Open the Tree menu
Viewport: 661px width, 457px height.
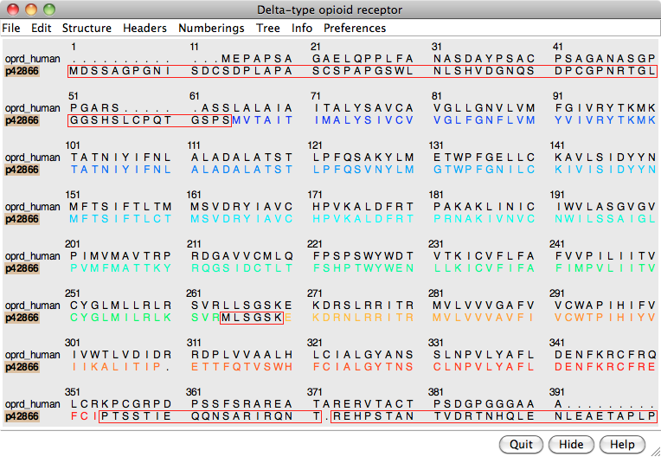pos(268,28)
